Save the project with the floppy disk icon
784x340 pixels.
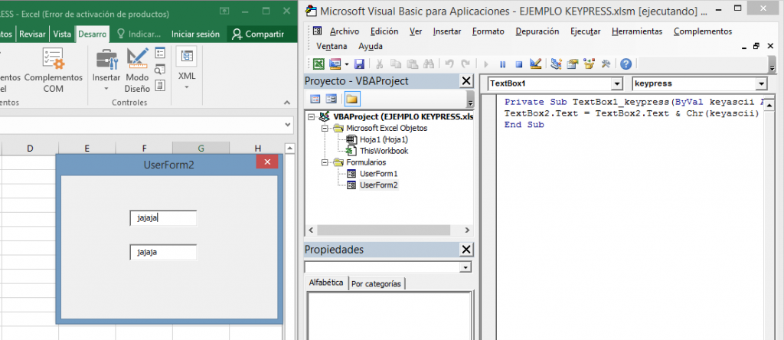pos(359,64)
